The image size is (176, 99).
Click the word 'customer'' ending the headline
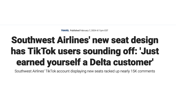click(x=133, y=62)
